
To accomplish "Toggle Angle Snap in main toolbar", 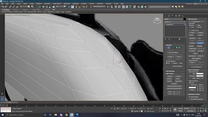I will pyautogui.click(x=80, y=7).
